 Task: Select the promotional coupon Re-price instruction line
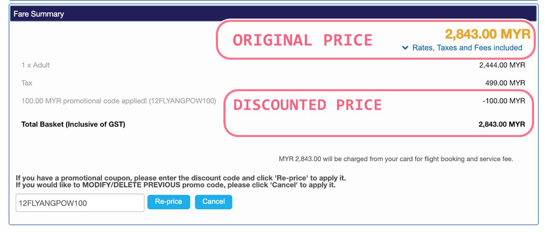[x=181, y=178]
